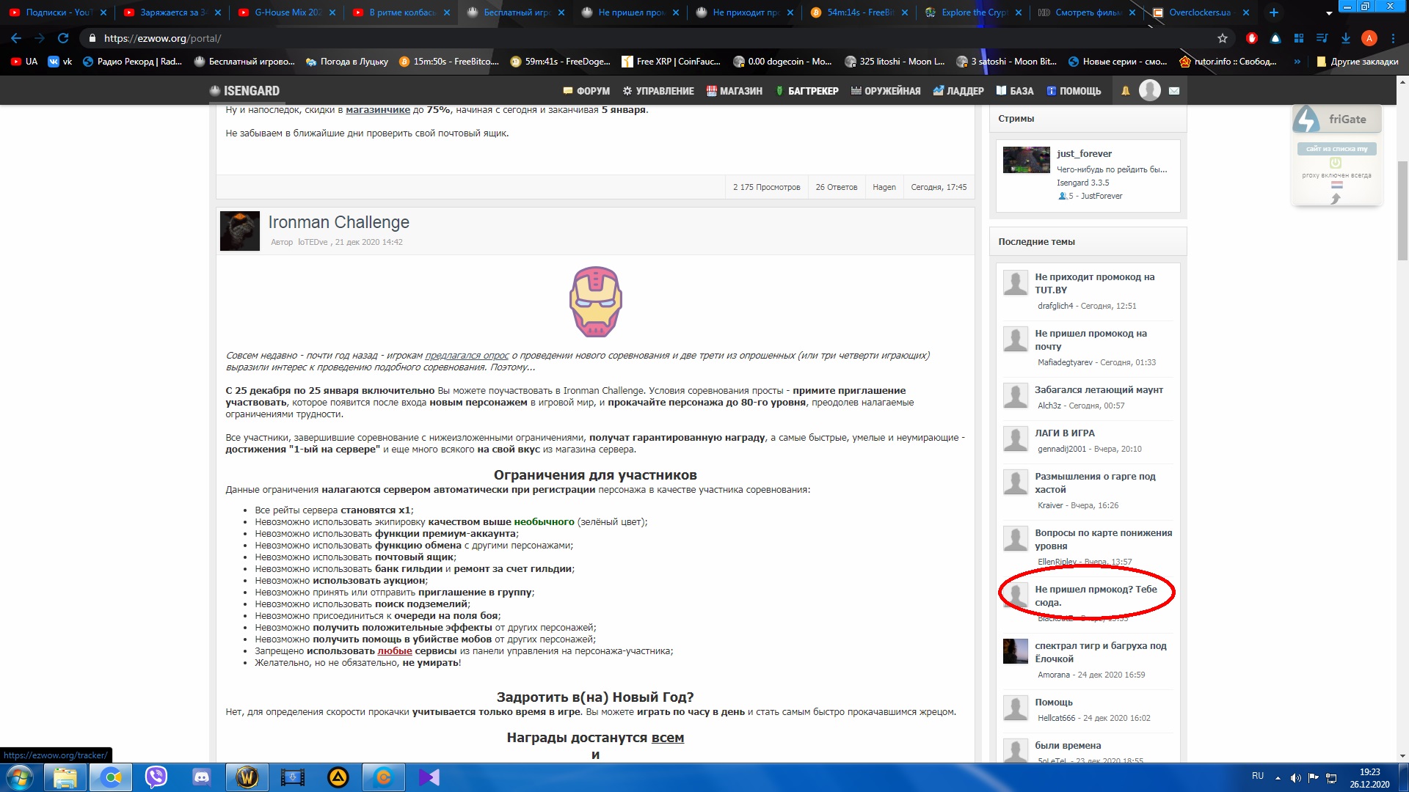The image size is (1409, 792).
Task: Click the AdBlock red hand extension icon
Action: click(1252, 38)
